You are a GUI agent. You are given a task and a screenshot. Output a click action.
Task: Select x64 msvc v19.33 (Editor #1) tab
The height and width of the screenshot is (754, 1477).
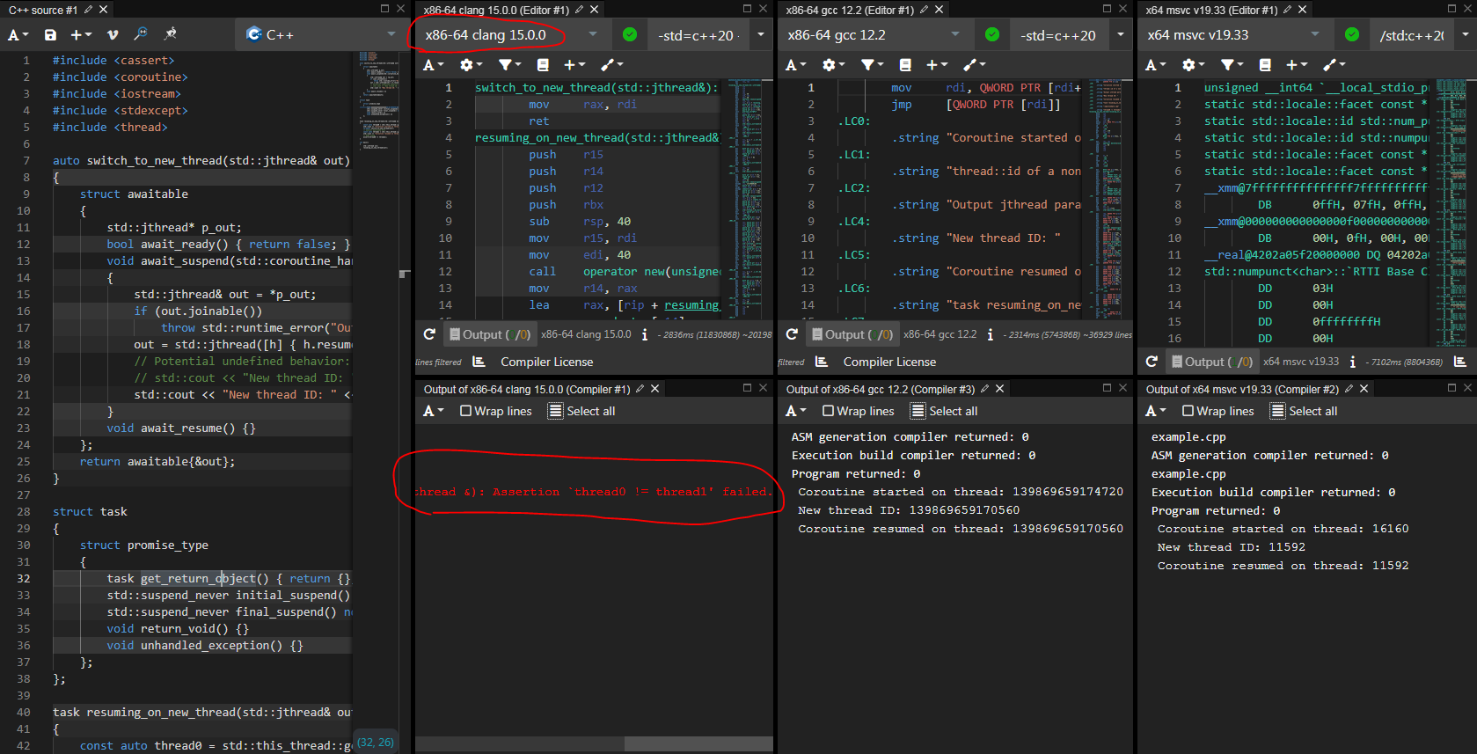click(1211, 10)
